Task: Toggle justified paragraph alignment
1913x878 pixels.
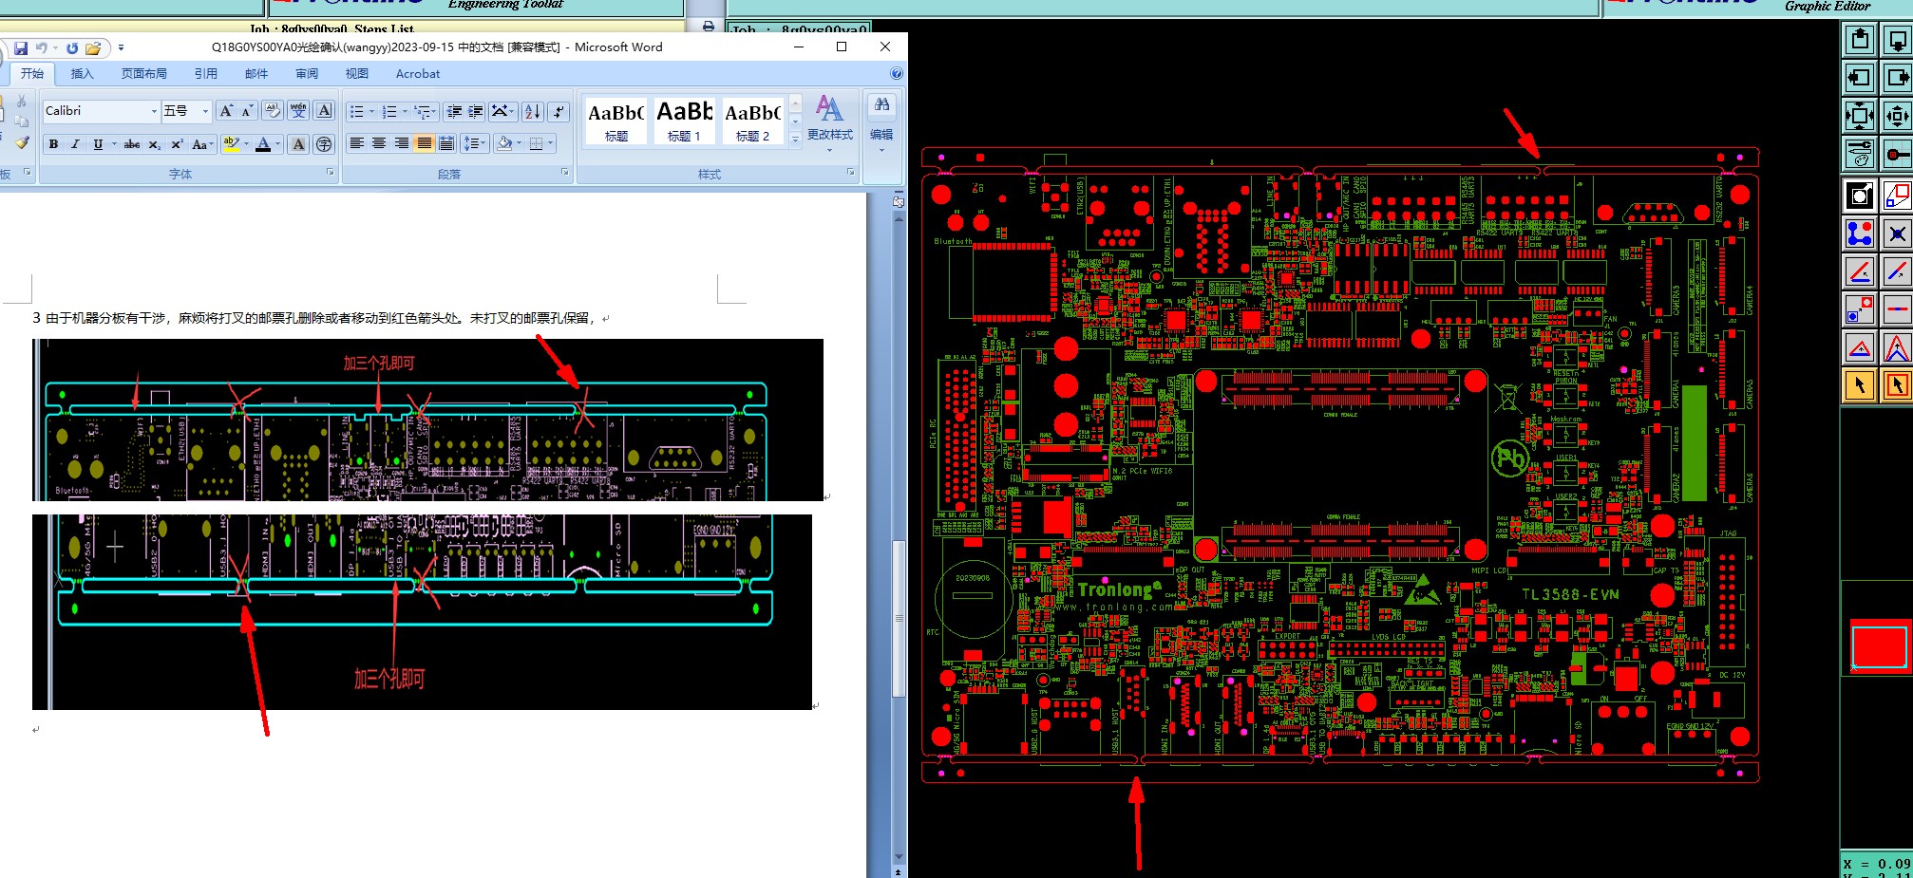Action: click(x=425, y=143)
